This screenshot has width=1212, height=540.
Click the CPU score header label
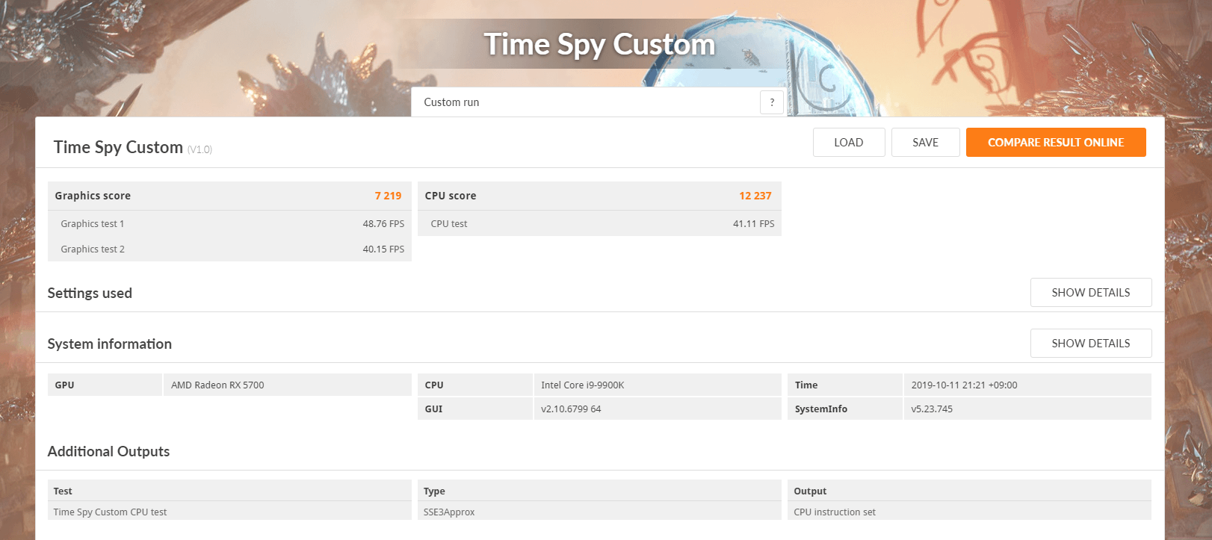click(451, 196)
